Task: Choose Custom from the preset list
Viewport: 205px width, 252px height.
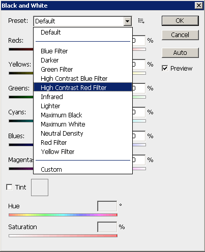Action: coord(83,169)
